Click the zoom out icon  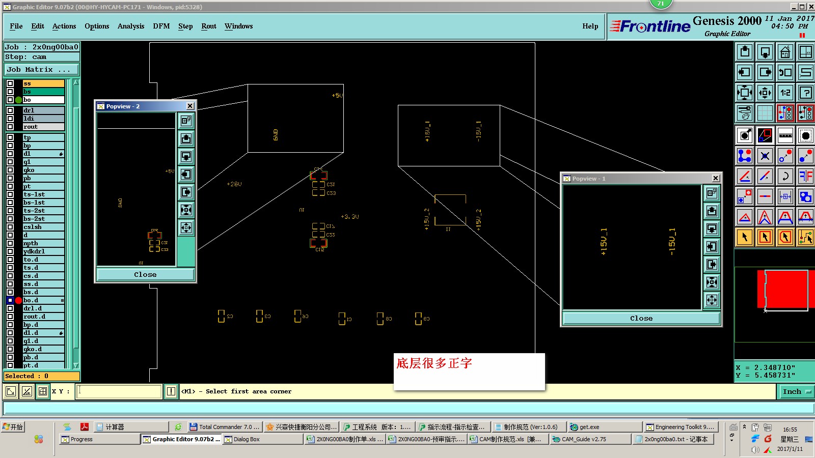pos(765,93)
